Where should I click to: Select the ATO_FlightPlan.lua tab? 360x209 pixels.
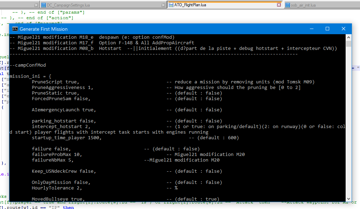pyautogui.click(x=225, y=5)
